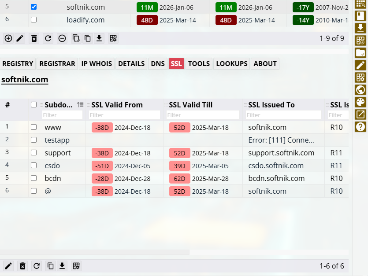Edit subdomain using lower pencil icon
368x276 pixels.
pyautogui.click(x=8, y=266)
